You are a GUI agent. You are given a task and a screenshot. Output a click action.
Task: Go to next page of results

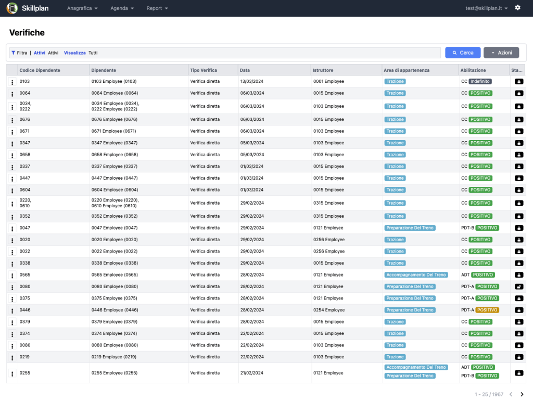coord(522,394)
